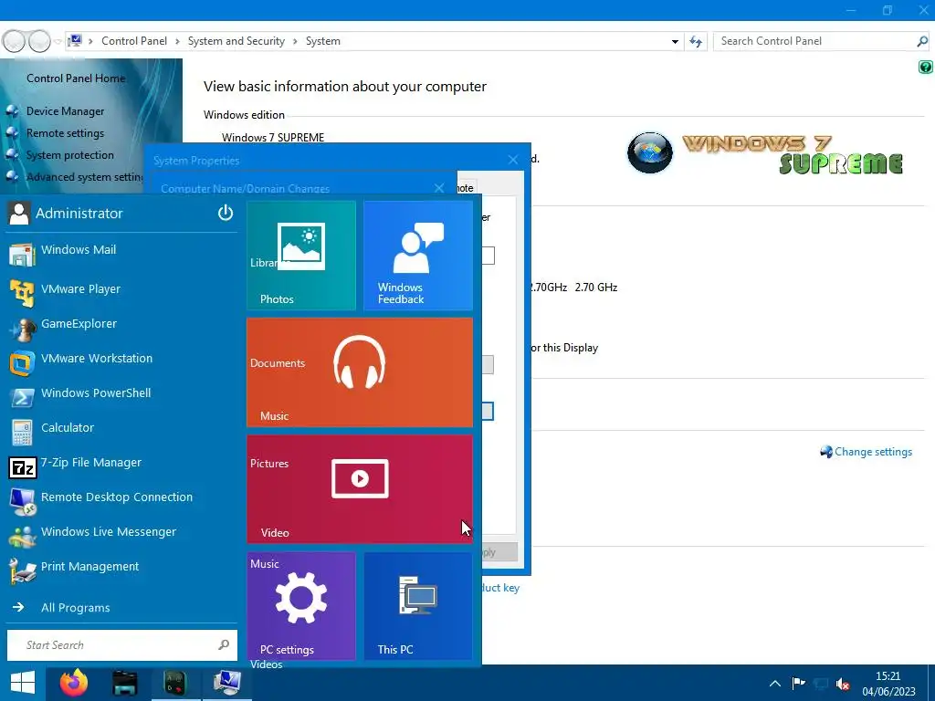Image resolution: width=935 pixels, height=701 pixels.
Task: Go back with the navigation arrow button
Action: tap(14, 41)
